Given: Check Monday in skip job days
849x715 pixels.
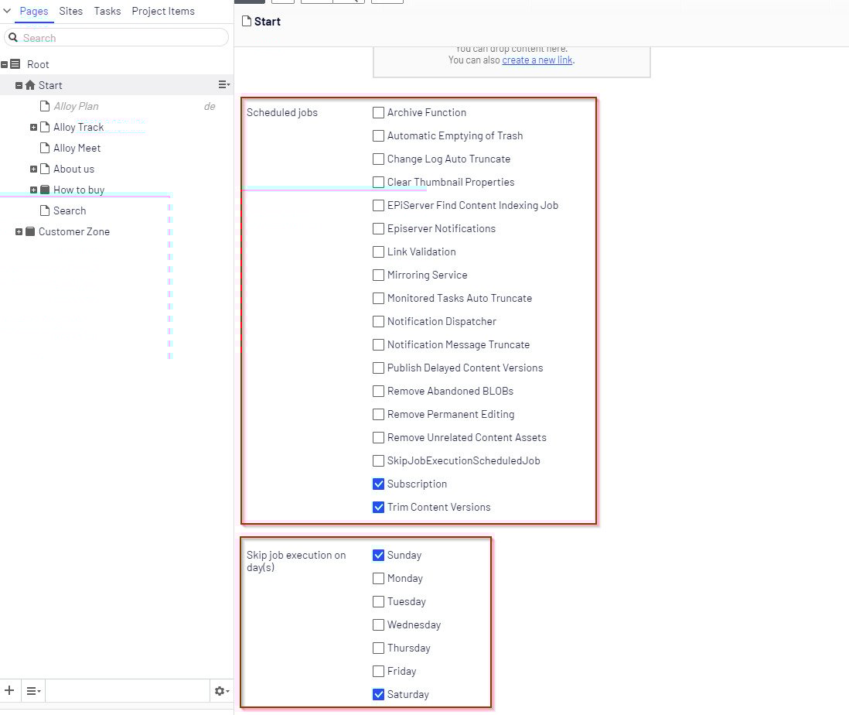Looking at the screenshot, I should 378,578.
